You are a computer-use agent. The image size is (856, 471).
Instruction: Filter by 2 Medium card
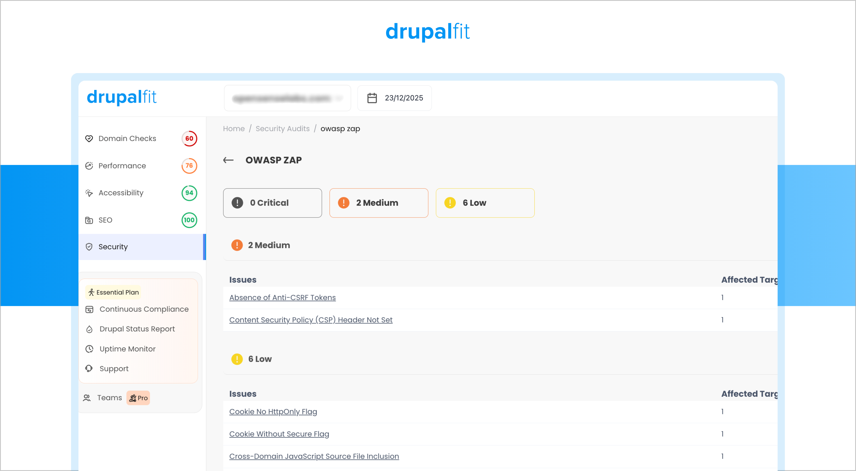(x=379, y=203)
